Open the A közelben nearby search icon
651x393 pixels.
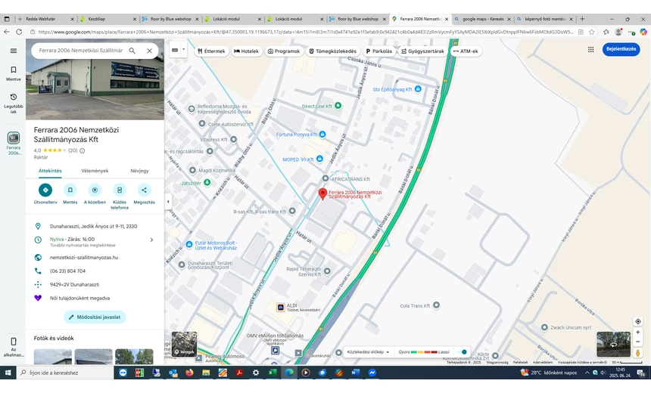pos(95,190)
